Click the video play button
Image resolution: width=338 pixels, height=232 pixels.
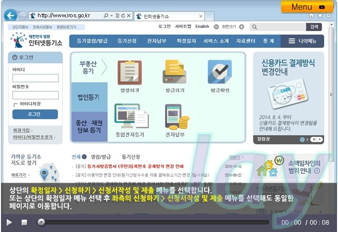coord(9,222)
